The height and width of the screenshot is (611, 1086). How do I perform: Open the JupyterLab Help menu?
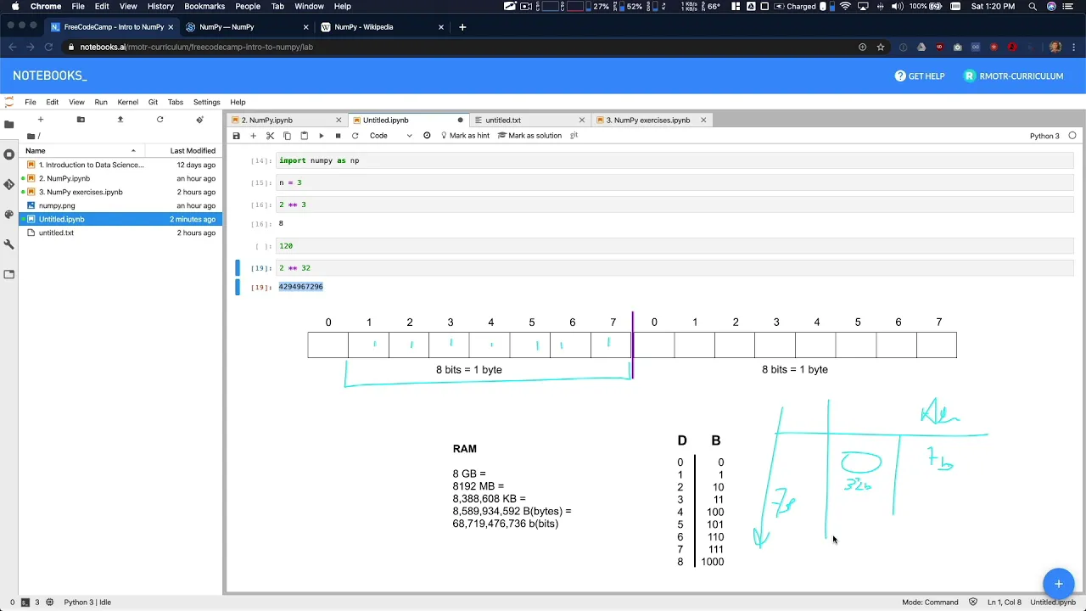click(238, 103)
